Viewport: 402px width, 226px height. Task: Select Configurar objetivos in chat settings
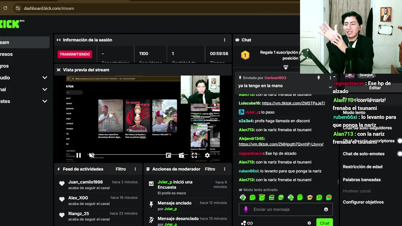(x=363, y=202)
